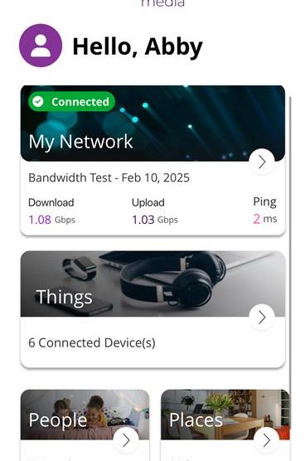Open People card chevron arrow
305x461 pixels.
pyautogui.click(x=126, y=440)
